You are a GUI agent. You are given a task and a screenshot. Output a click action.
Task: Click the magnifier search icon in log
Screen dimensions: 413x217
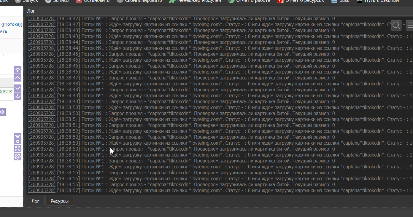pos(396,26)
